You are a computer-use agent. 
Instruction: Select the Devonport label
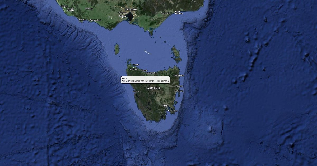point(151,73)
